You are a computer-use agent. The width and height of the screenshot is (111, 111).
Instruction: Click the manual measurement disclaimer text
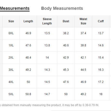pyautogui.click(x=50, y=105)
